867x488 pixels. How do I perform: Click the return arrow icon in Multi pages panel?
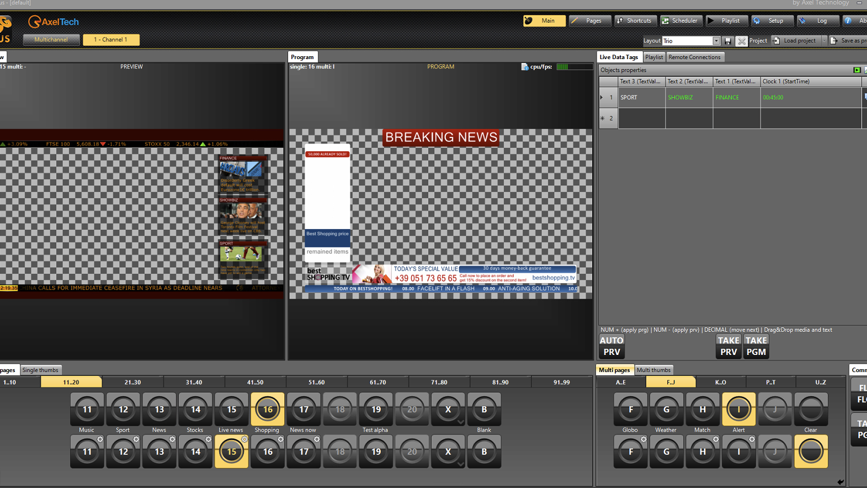coord(840,482)
